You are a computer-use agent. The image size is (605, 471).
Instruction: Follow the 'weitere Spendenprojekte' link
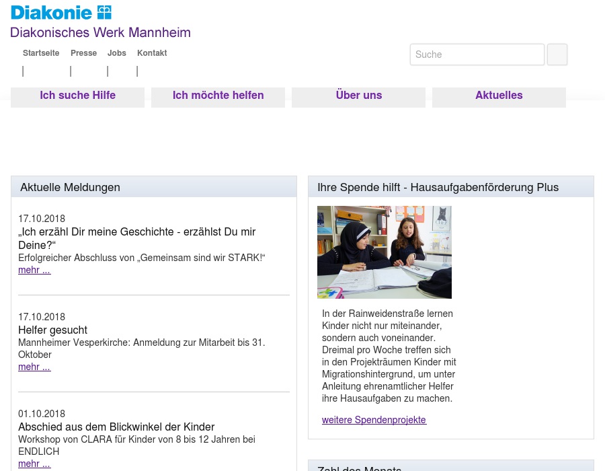pos(374,420)
